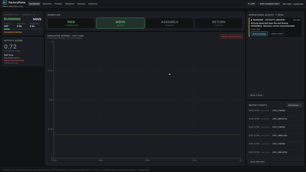Viewport: 306px width, 172px height.
Task: Select the ASSEMBLE pending step
Action: (x=170, y=23)
